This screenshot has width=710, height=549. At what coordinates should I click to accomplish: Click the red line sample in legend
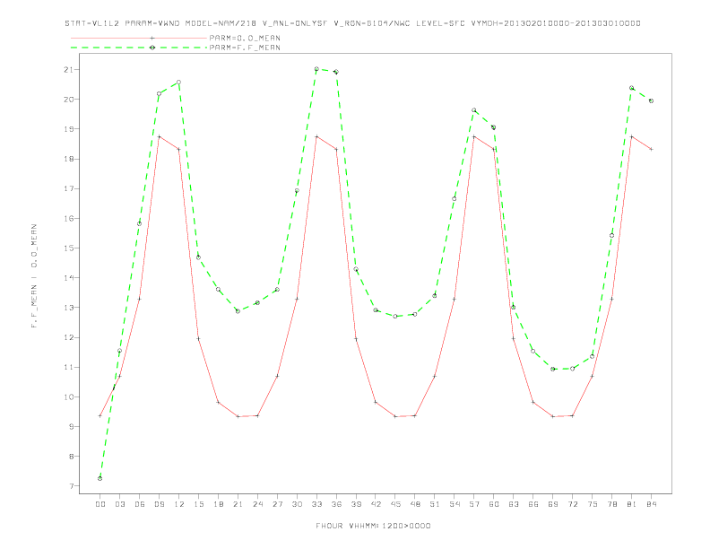tap(139, 38)
